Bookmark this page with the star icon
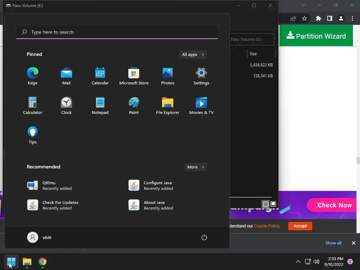 tap(304, 18)
